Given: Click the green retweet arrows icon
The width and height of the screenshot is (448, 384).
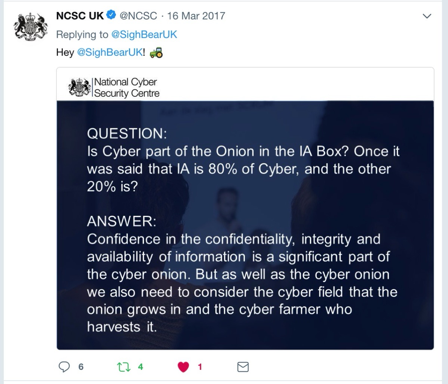Looking at the screenshot, I should (x=124, y=367).
